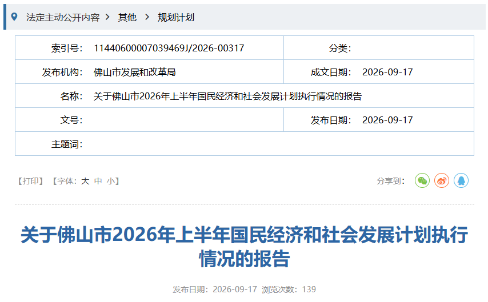The image size is (488, 302).
Task: Click 成文日期 value 2026-09-17
Action: (387, 72)
